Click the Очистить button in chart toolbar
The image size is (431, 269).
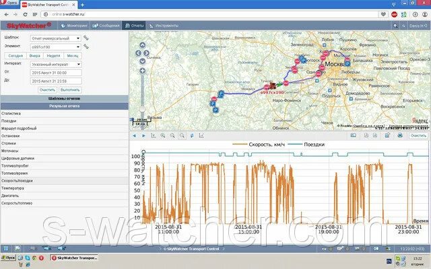418,136
